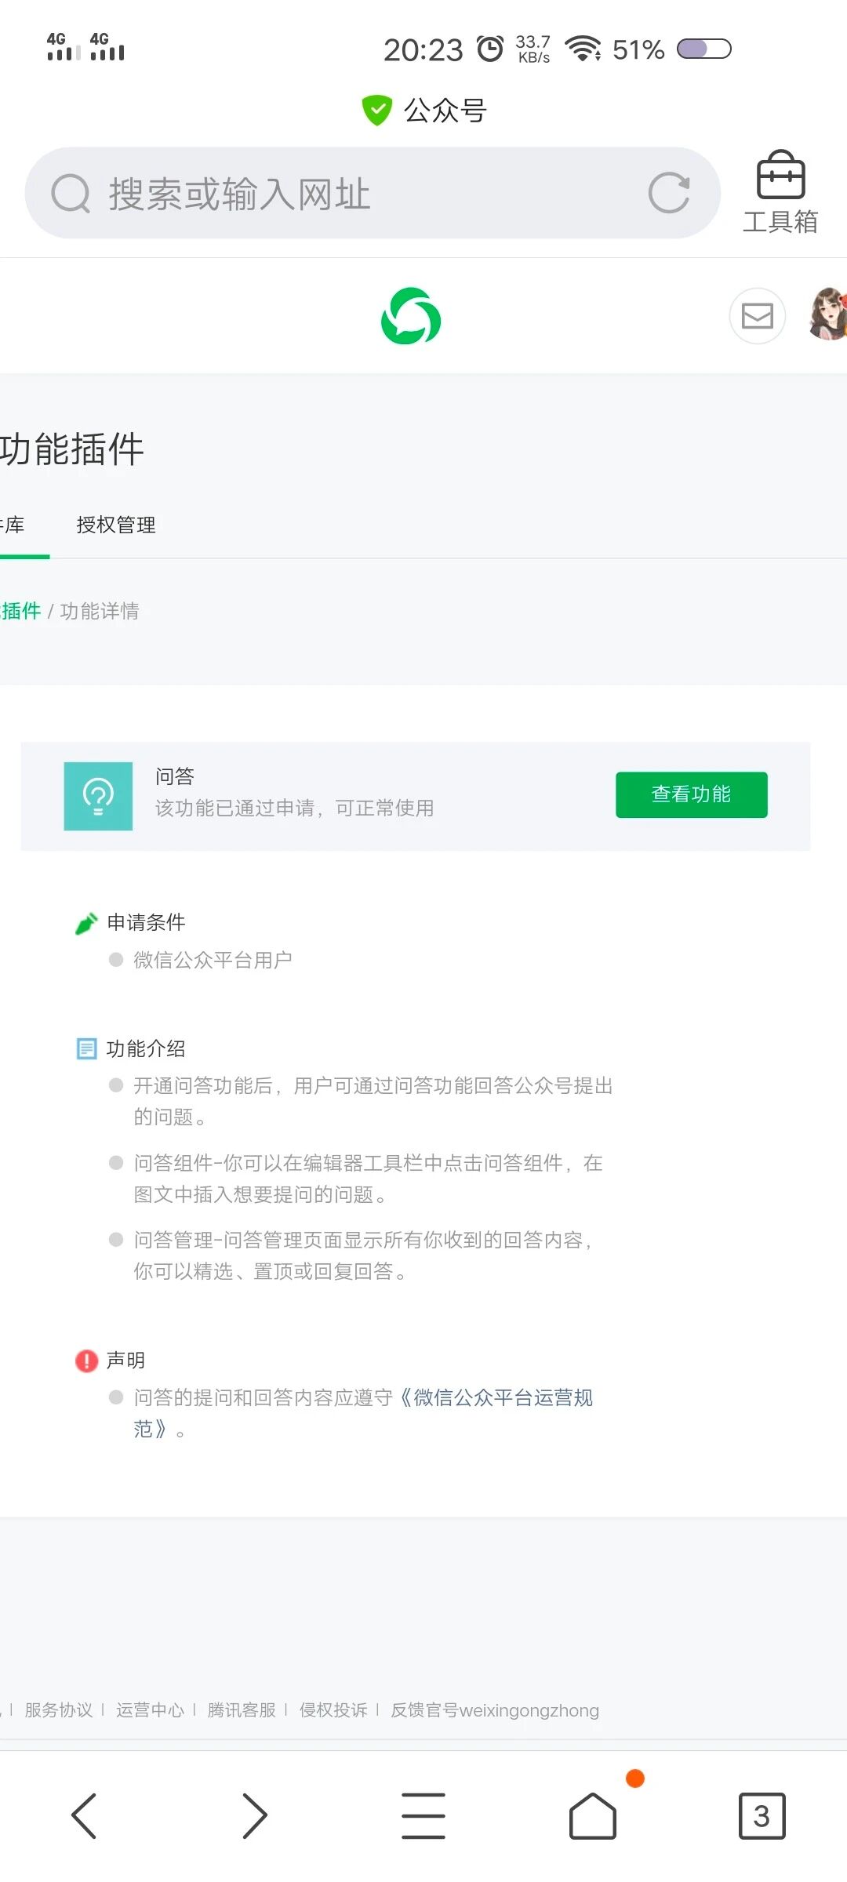Go forward with browser forward arrow

click(x=254, y=1815)
